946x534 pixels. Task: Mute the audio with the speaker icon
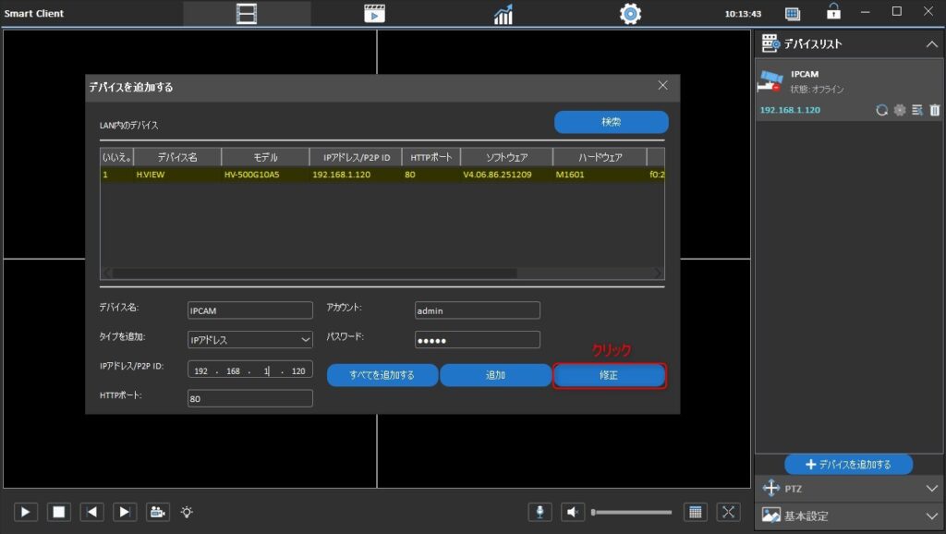click(574, 512)
